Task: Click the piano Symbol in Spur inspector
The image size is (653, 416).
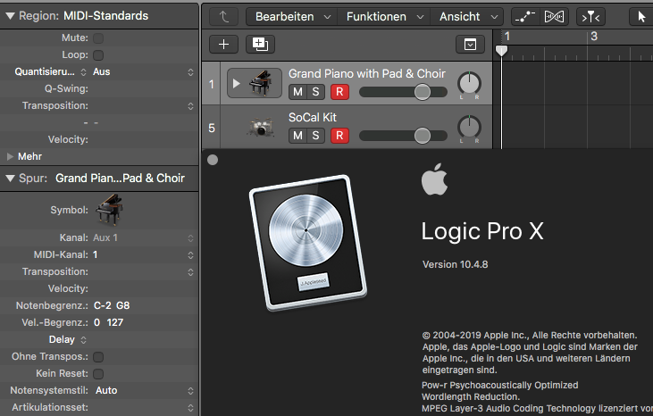Action: pyautogui.click(x=109, y=209)
